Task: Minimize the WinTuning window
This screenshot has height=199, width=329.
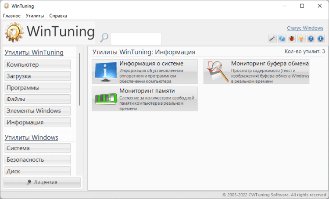Action: (285, 6)
